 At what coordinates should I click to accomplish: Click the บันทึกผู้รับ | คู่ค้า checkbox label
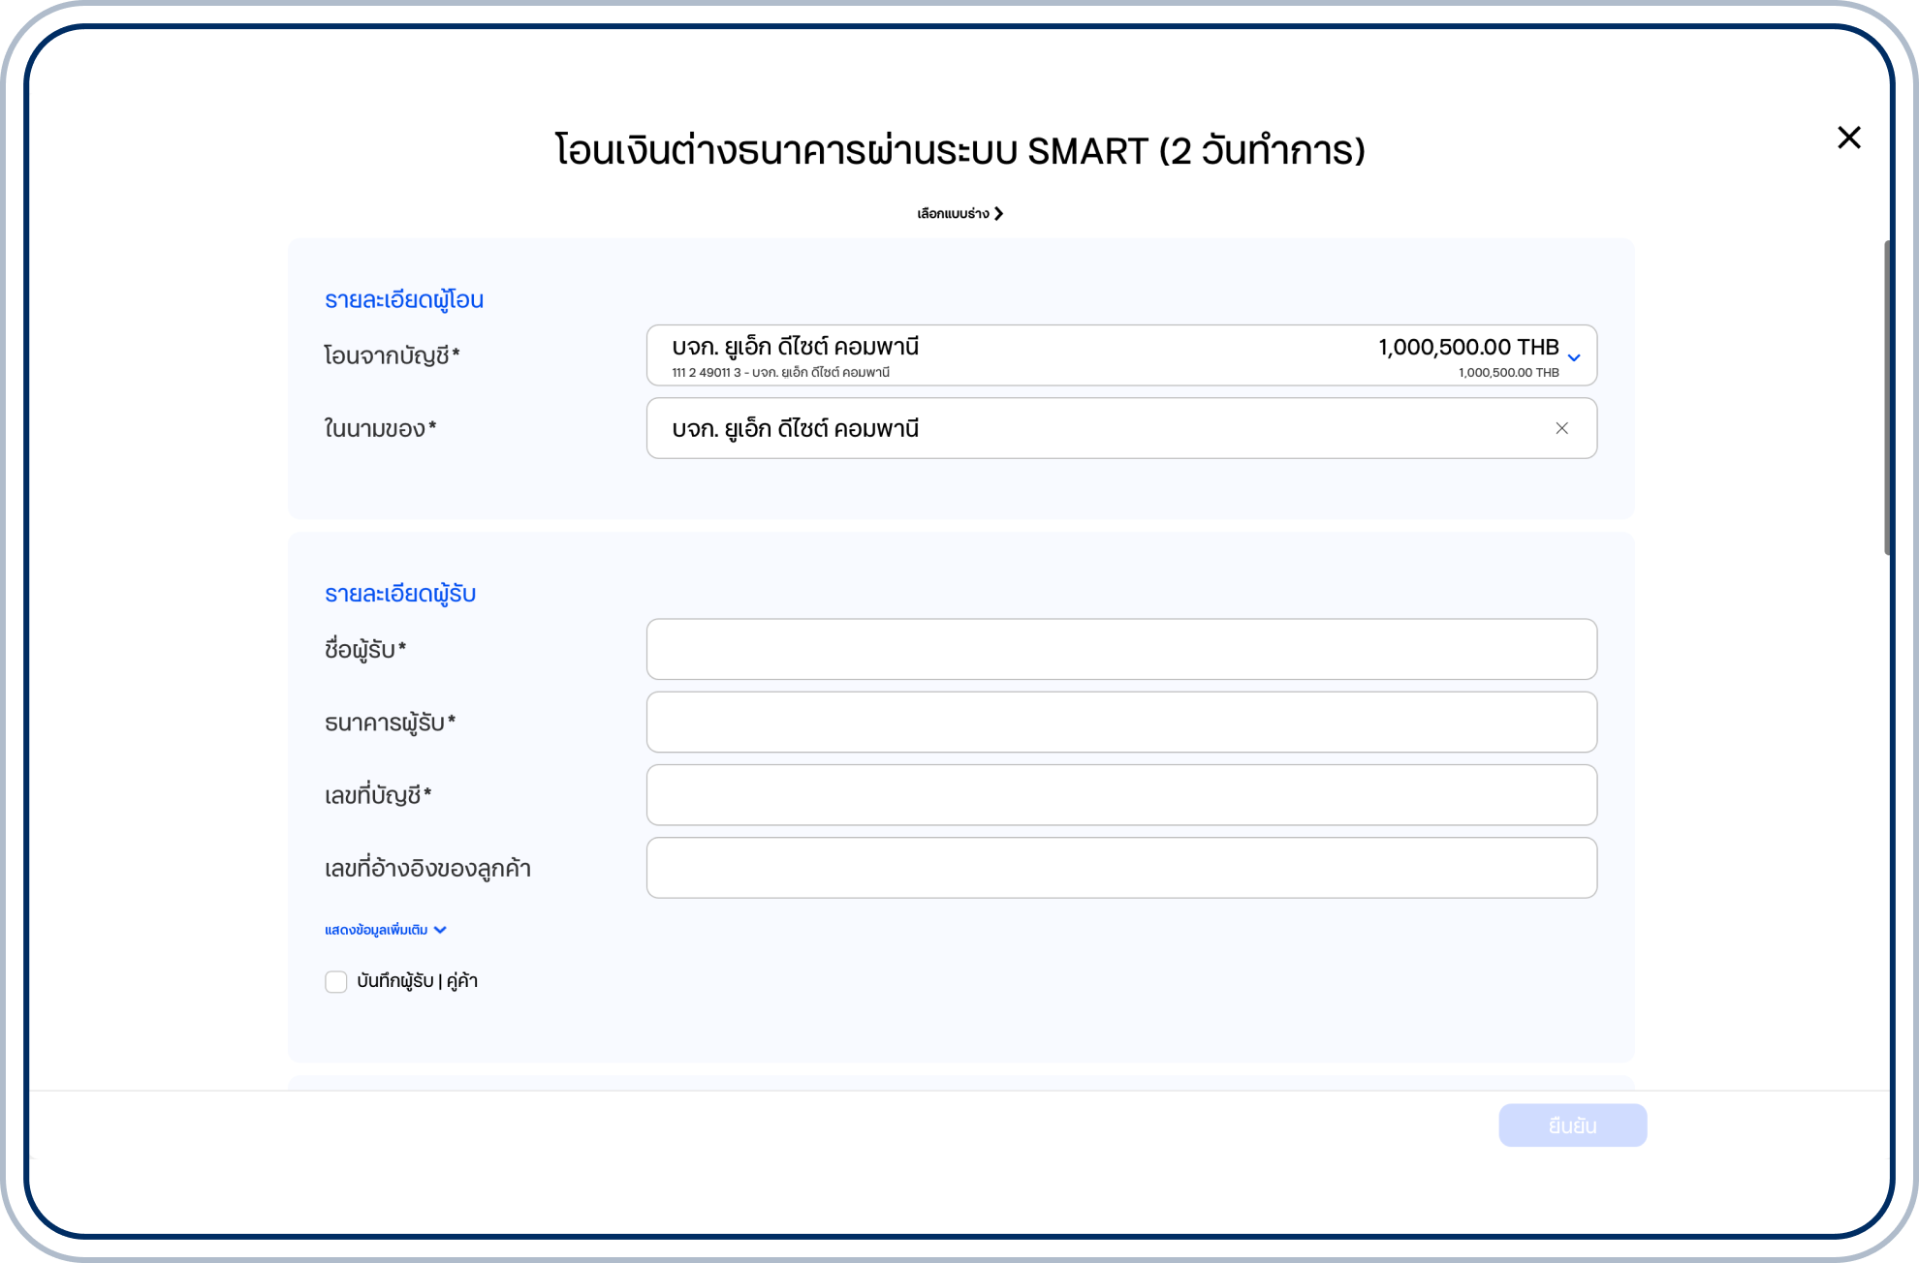point(417,981)
